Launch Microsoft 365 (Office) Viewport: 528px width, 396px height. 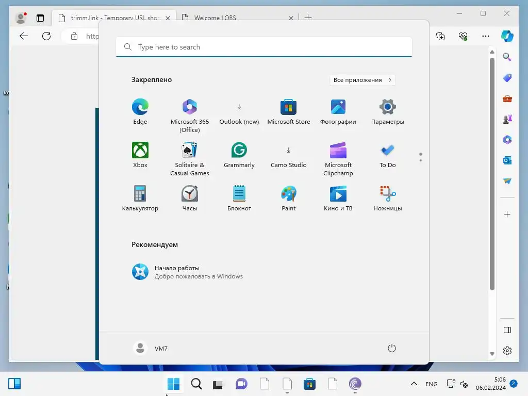click(x=190, y=116)
